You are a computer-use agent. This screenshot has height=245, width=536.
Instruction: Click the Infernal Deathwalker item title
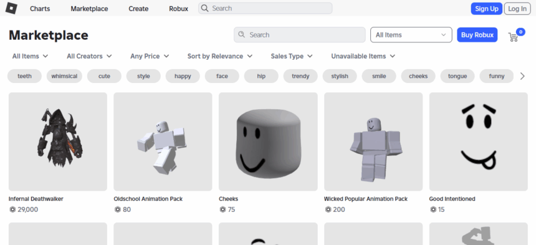pos(36,199)
